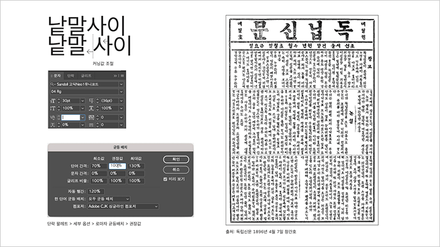Click the word spacing desired 100% field
The image size is (440, 247).
pos(117,166)
